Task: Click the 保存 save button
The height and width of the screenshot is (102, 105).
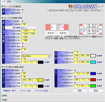Action: [x=80, y=91]
